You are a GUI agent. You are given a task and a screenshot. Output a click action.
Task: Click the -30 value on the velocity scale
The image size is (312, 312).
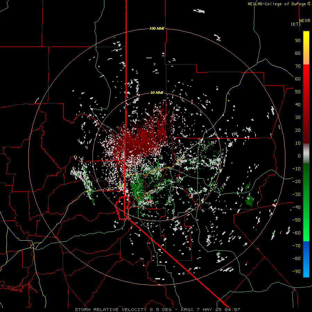(296, 194)
